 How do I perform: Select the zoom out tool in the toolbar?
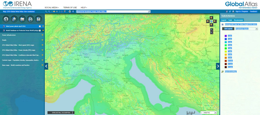click(49, 12)
